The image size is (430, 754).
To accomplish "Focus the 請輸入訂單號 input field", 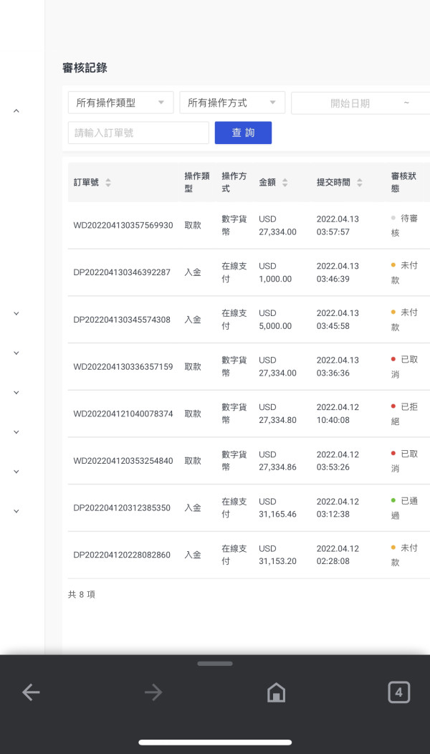I will pyautogui.click(x=138, y=133).
